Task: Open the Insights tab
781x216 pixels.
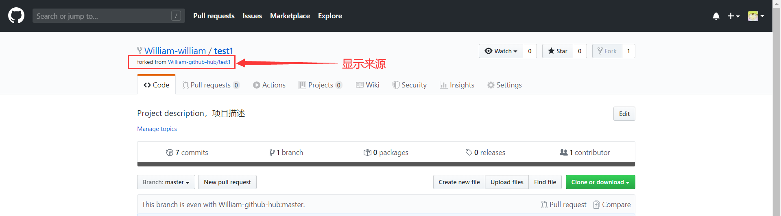Action: pos(457,85)
